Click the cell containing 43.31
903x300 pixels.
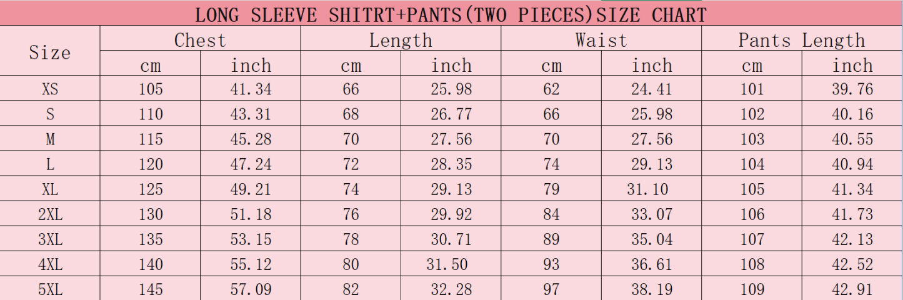(x=251, y=114)
